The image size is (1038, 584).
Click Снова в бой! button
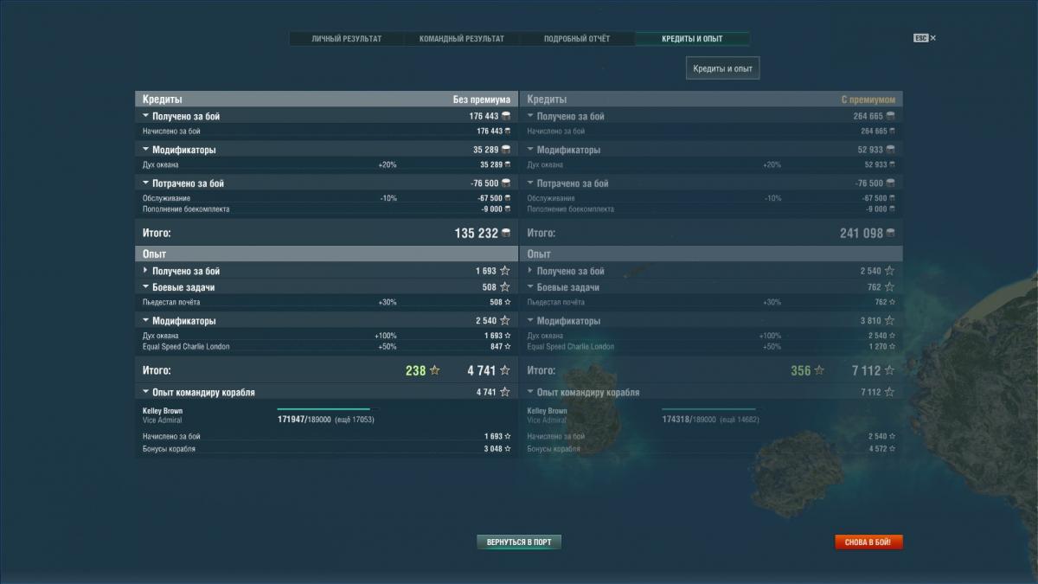868,542
